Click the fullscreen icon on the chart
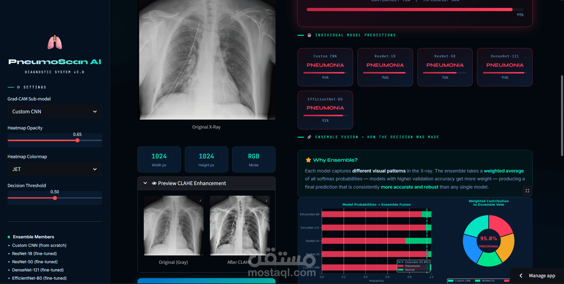This screenshot has width=564, height=284. click(527, 191)
